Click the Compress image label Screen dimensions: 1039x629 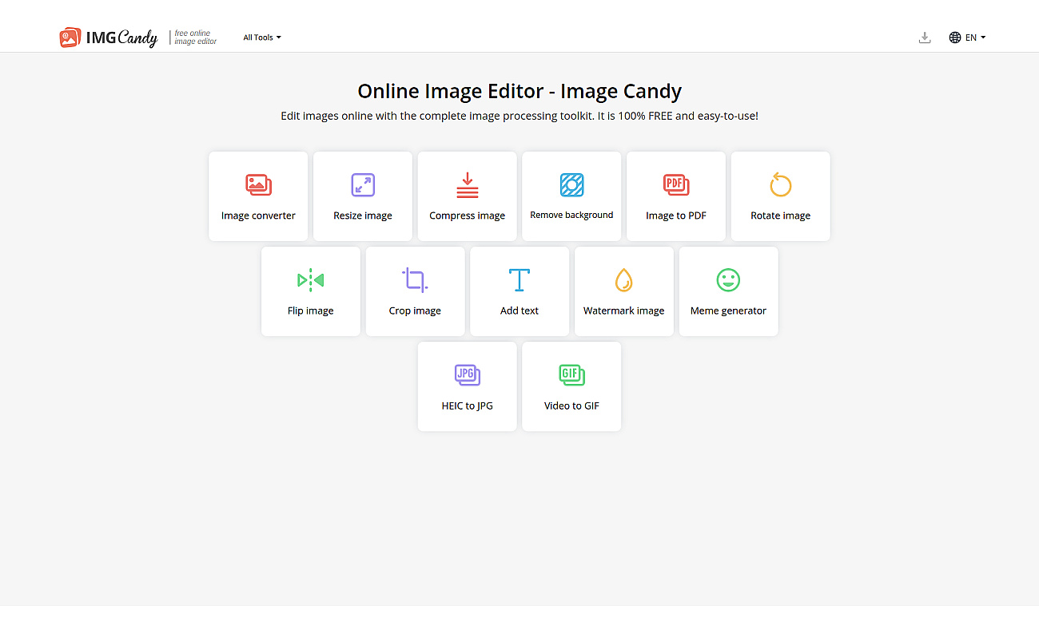coord(468,216)
